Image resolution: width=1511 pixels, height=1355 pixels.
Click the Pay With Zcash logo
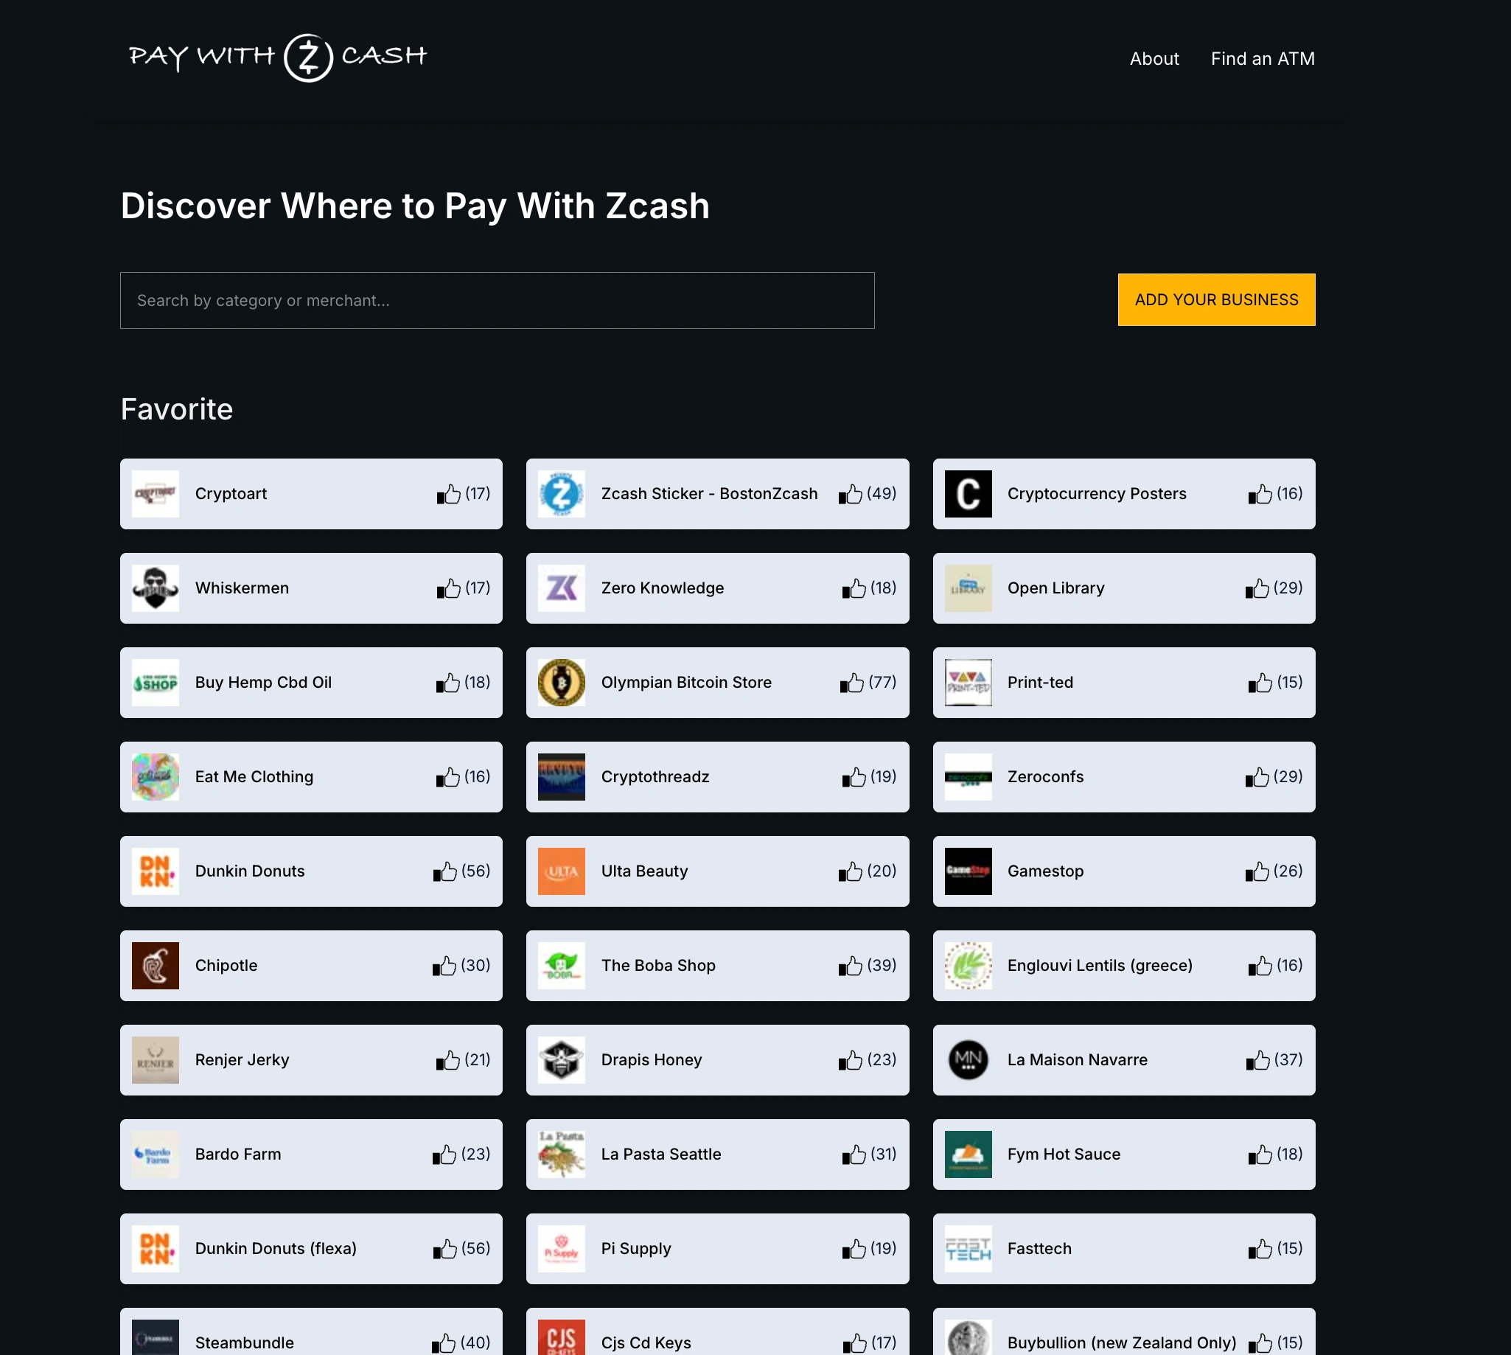[278, 58]
